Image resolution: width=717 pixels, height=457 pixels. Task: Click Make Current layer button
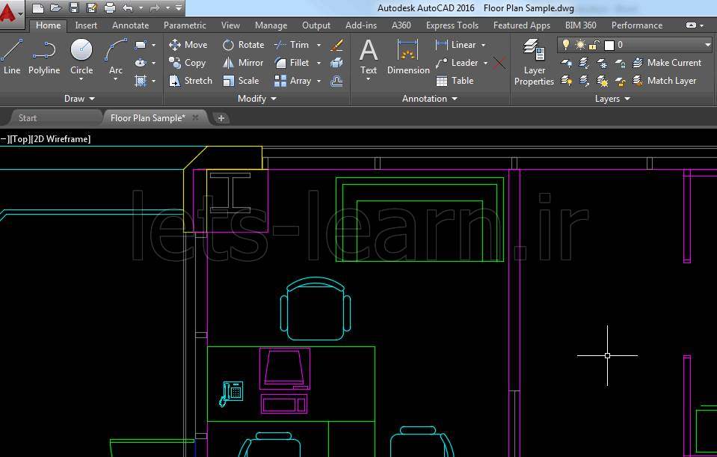667,63
